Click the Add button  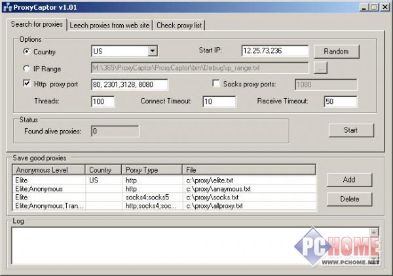pyautogui.click(x=349, y=180)
